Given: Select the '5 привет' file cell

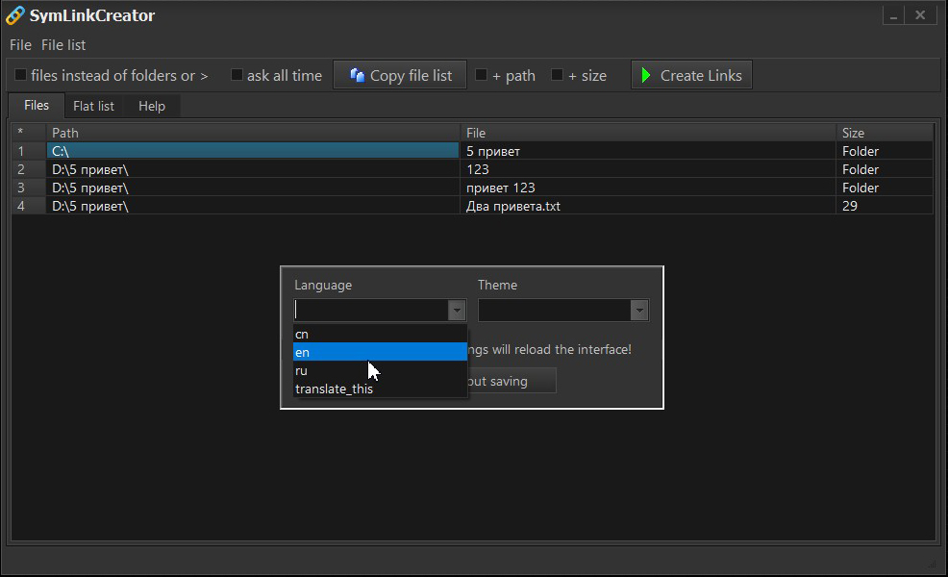Looking at the screenshot, I should 648,151.
